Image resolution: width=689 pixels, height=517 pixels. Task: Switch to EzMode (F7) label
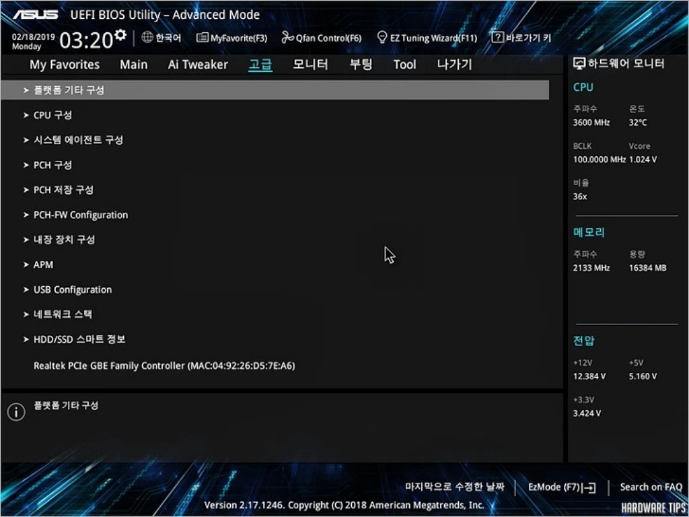(554, 487)
